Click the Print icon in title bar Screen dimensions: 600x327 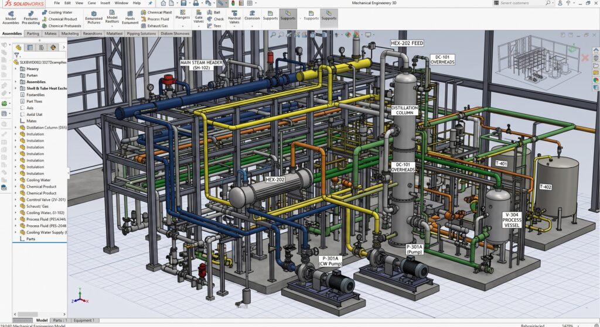click(x=196, y=3)
